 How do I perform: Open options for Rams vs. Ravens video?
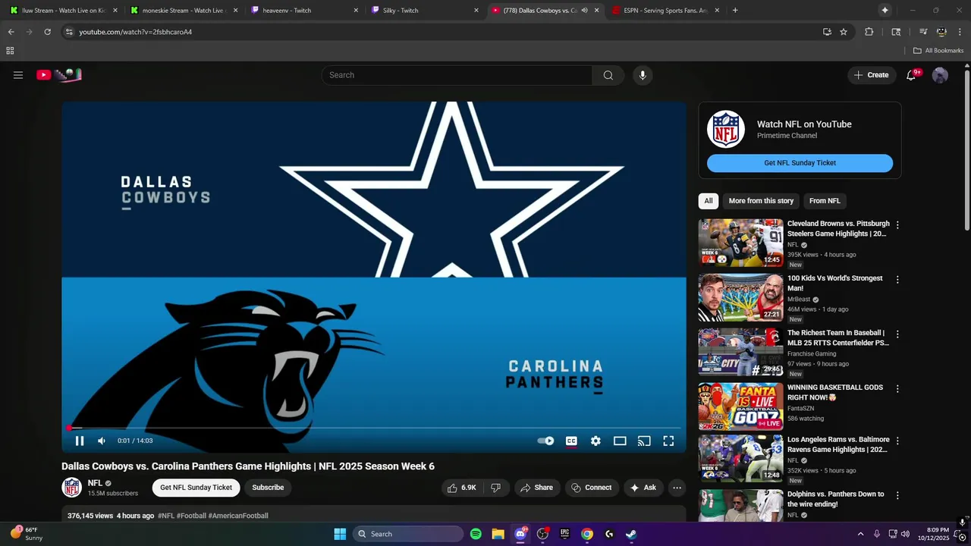click(x=897, y=441)
